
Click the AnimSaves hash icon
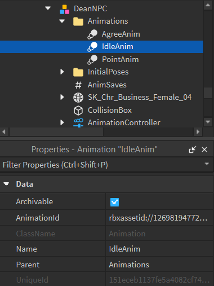[78, 85]
